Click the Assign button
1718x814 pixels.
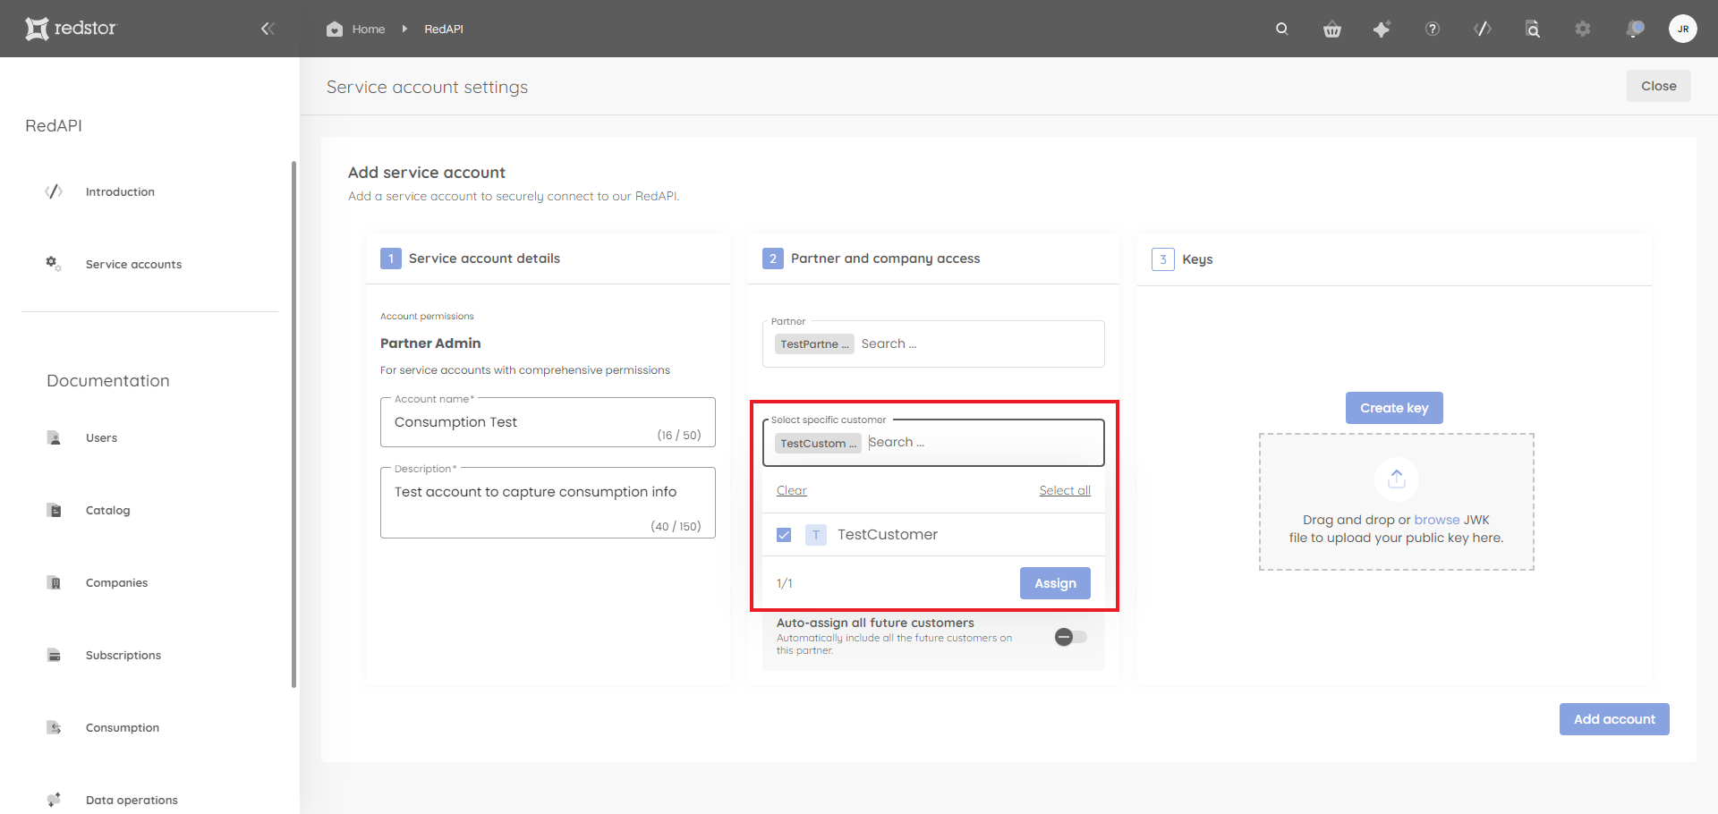(x=1055, y=583)
